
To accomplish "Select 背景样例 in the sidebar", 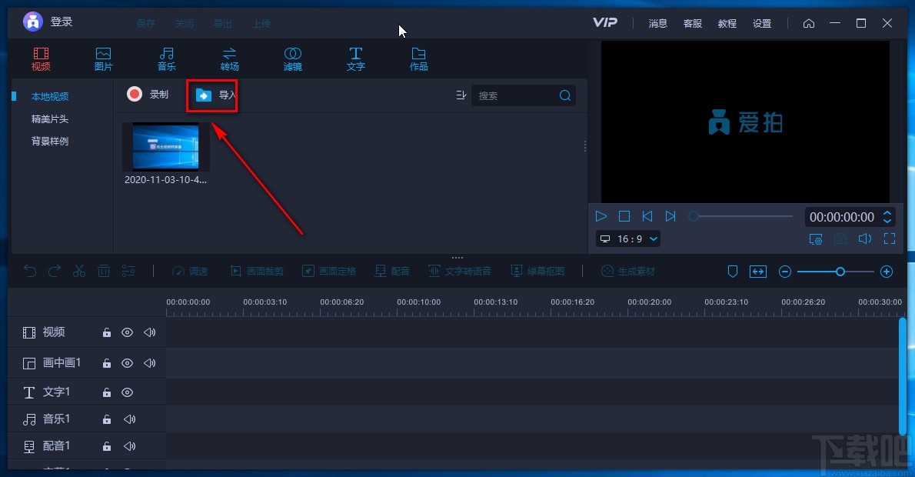I will coord(50,141).
